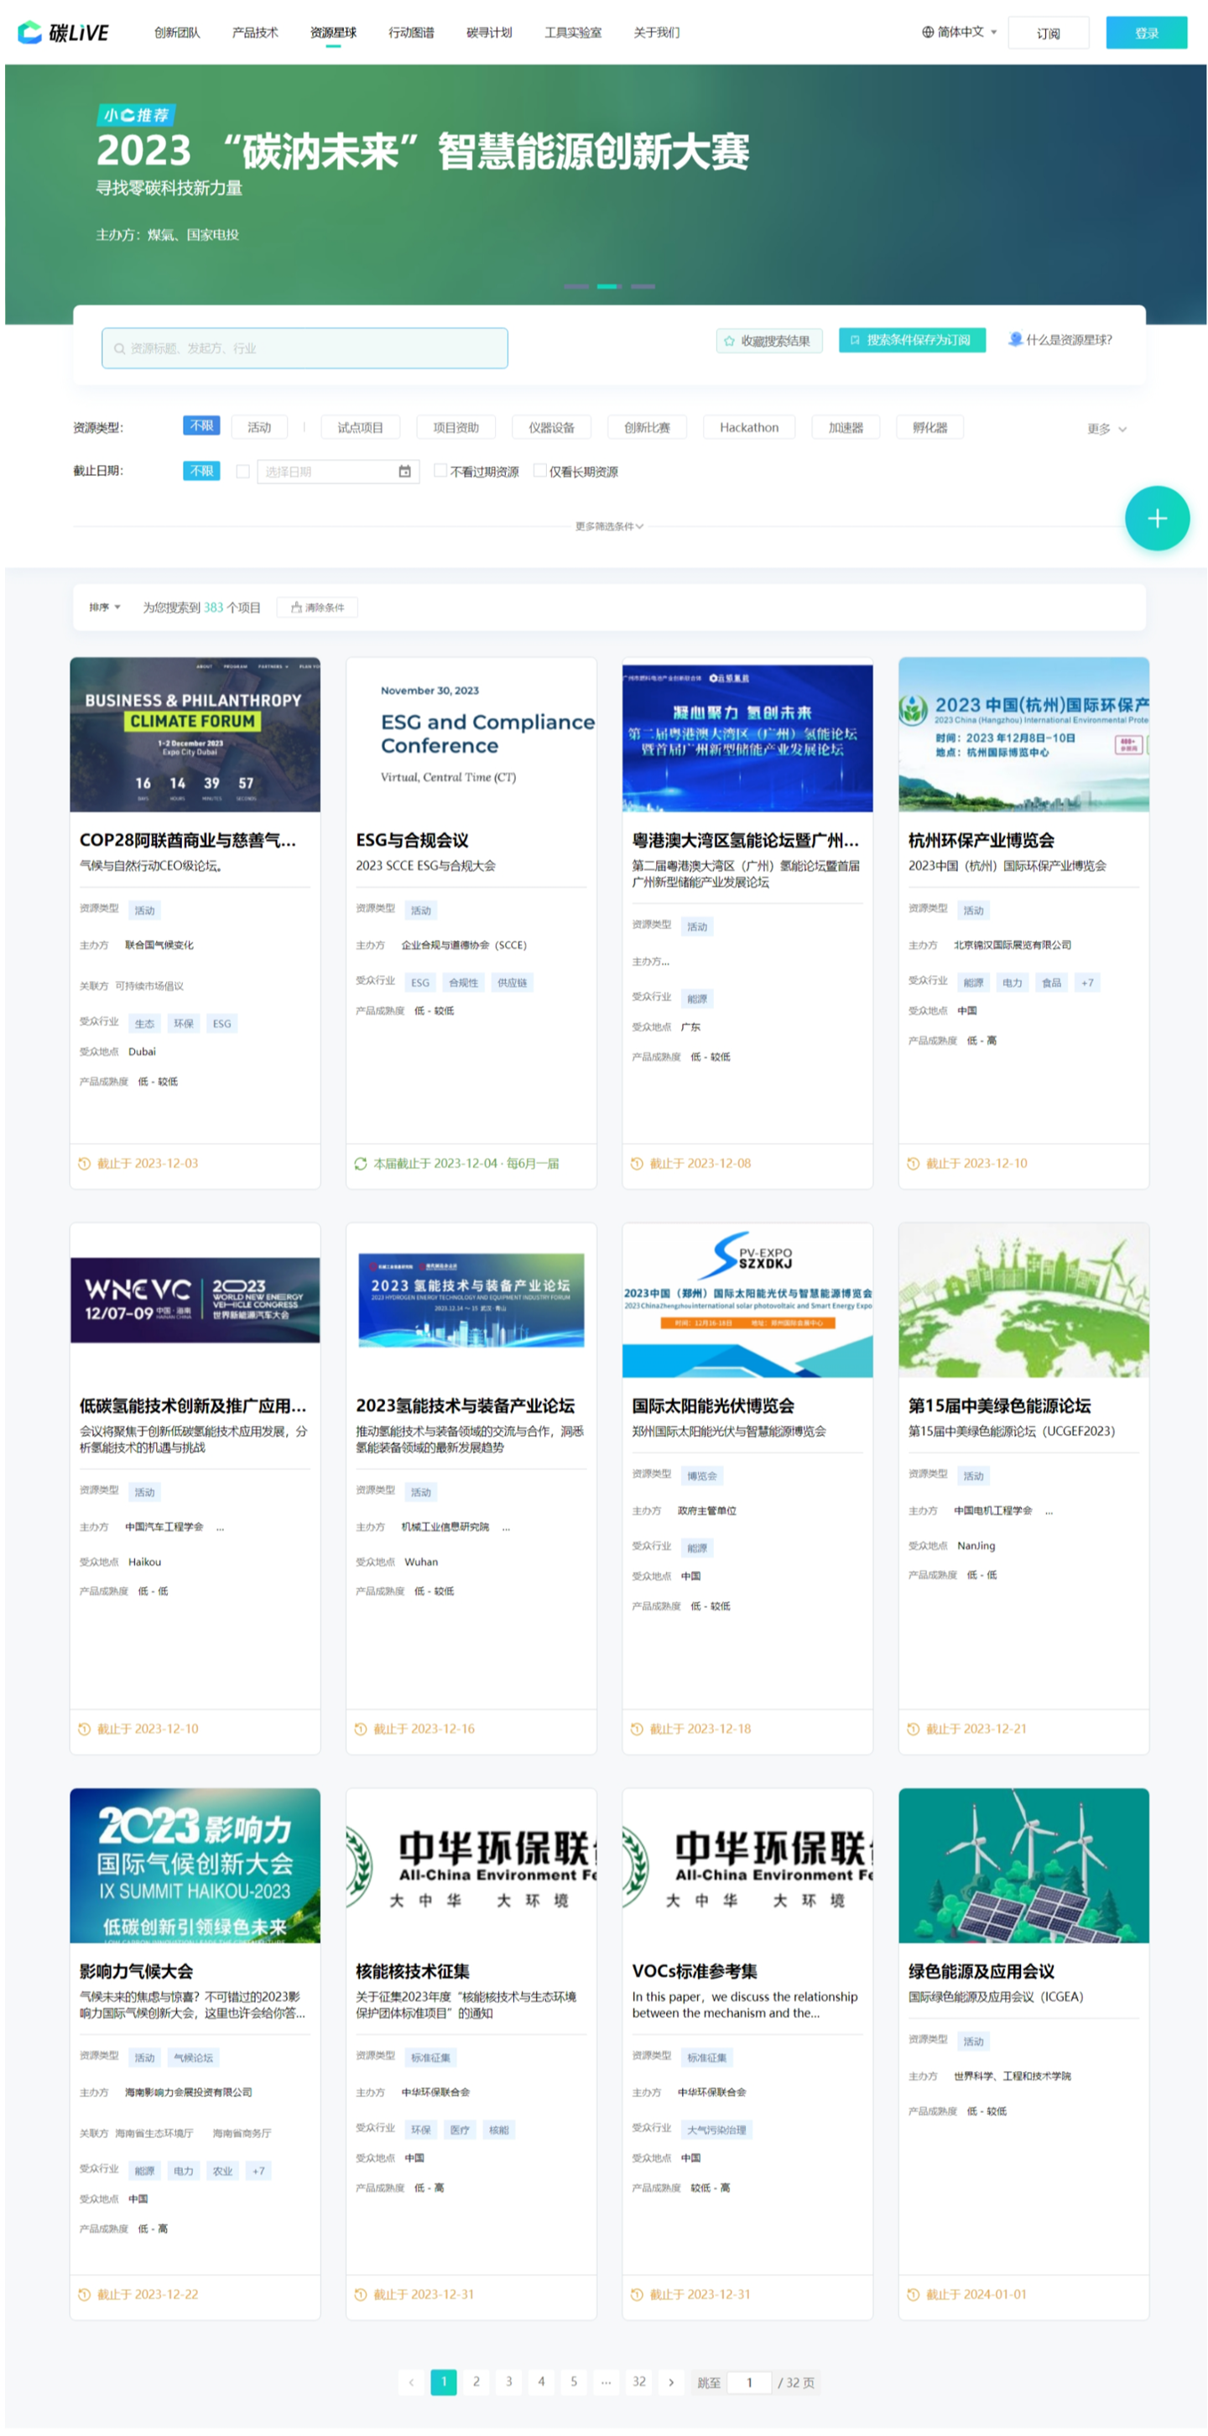Expand the pagination ellipsis
The height and width of the screenshot is (2436, 1208).
pyautogui.click(x=606, y=2383)
